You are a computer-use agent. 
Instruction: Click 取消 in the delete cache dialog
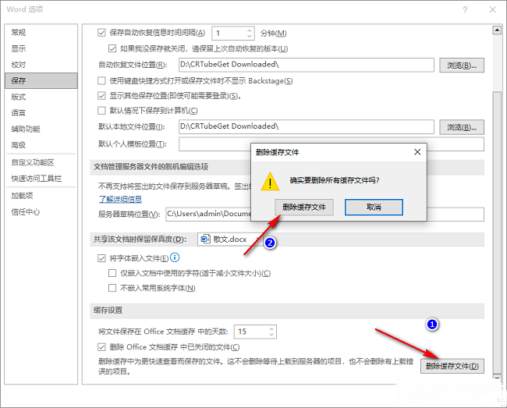(374, 207)
